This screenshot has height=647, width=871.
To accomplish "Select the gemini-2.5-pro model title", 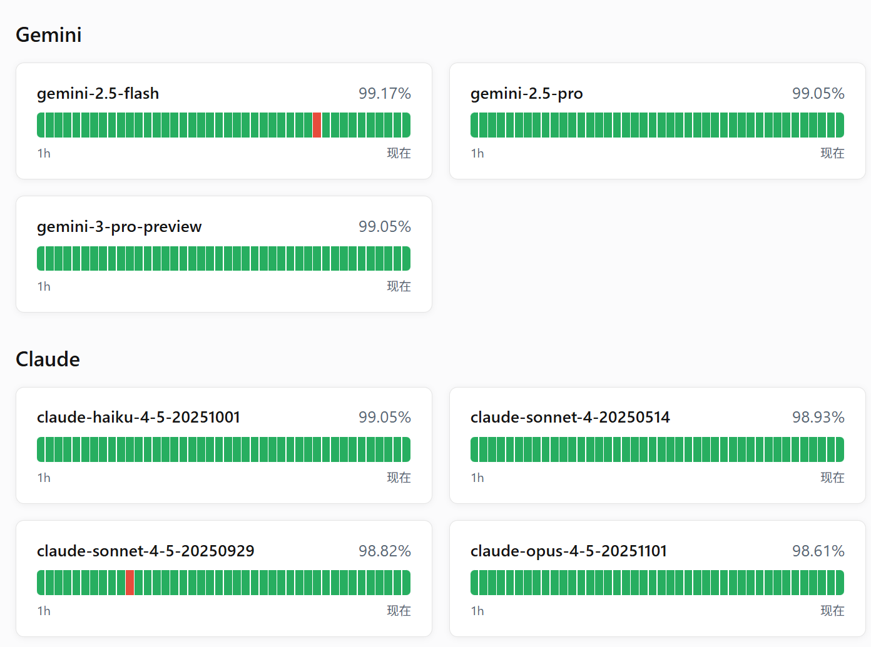I will tap(526, 94).
